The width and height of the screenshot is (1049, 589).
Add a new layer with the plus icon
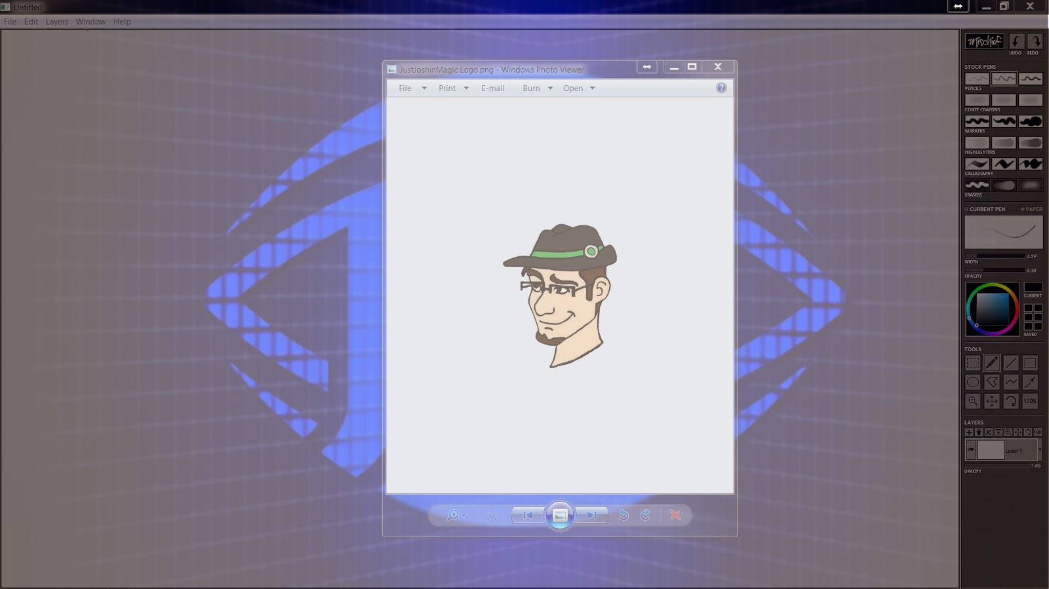click(969, 432)
